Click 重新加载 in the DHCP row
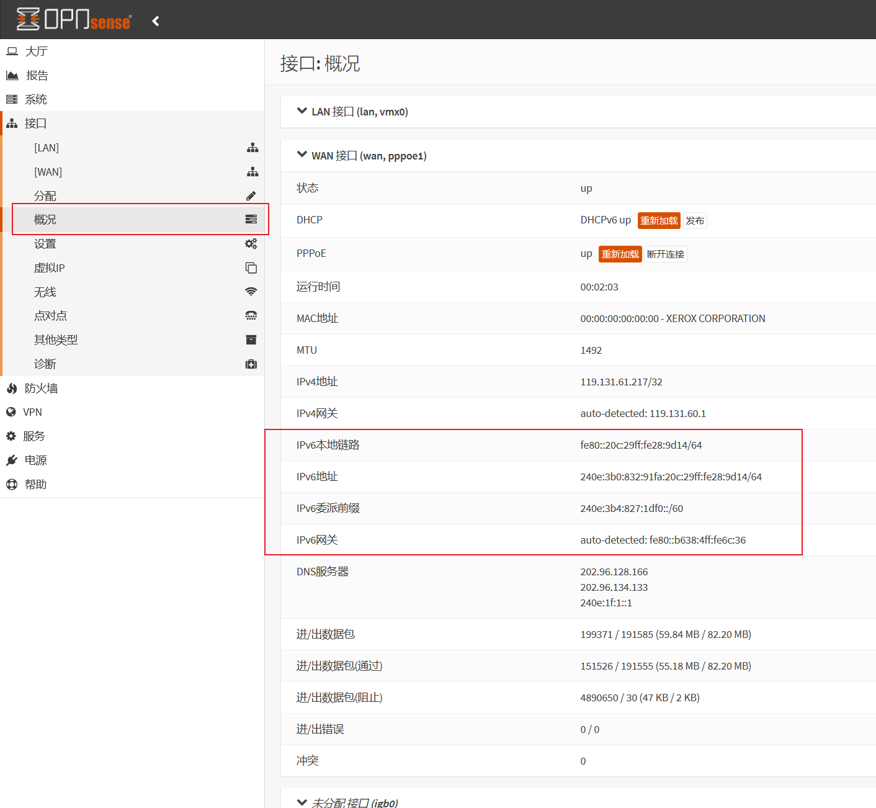876x808 pixels. pos(659,221)
